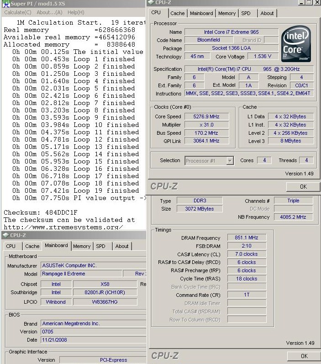This screenshot has height=364, width=321.
Task: Switch to Cache tab in top CPU-Z window
Action: (177, 13)
